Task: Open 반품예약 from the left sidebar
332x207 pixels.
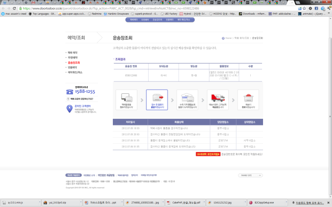Action: coord(73,67)
